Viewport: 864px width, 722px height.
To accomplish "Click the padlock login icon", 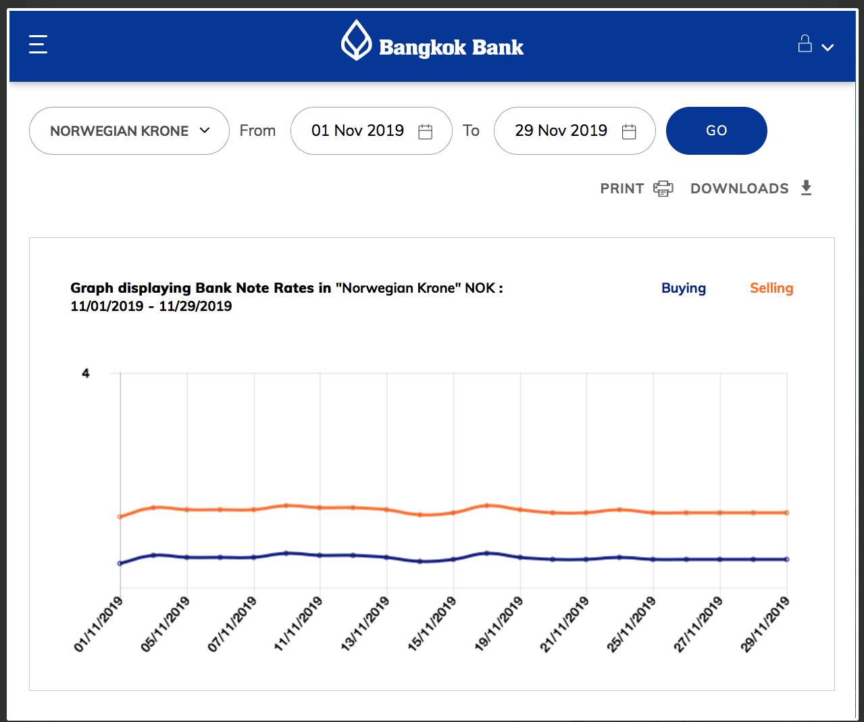I will click(805, 44).
